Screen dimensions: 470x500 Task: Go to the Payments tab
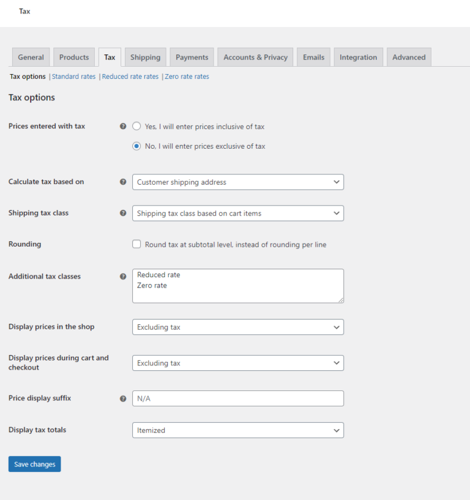point(191,56)
